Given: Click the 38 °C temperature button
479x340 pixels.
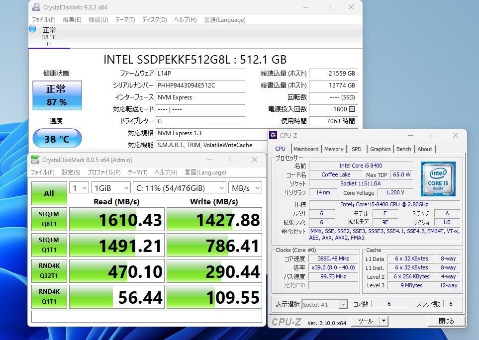Looking at the screenshot, I should [57, 139].
